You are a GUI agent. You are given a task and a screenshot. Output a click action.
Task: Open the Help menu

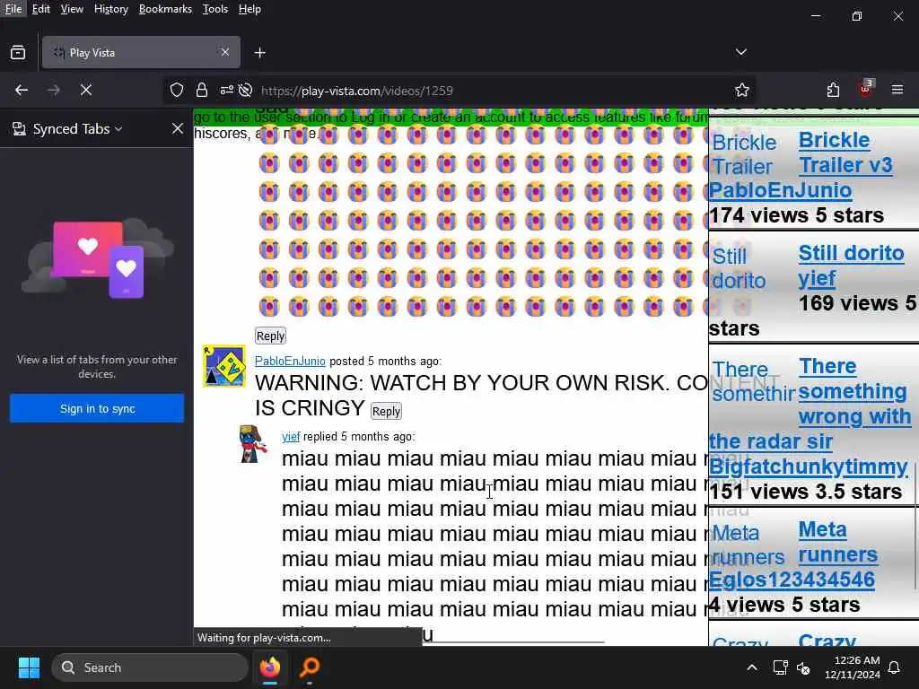point(249,9)
